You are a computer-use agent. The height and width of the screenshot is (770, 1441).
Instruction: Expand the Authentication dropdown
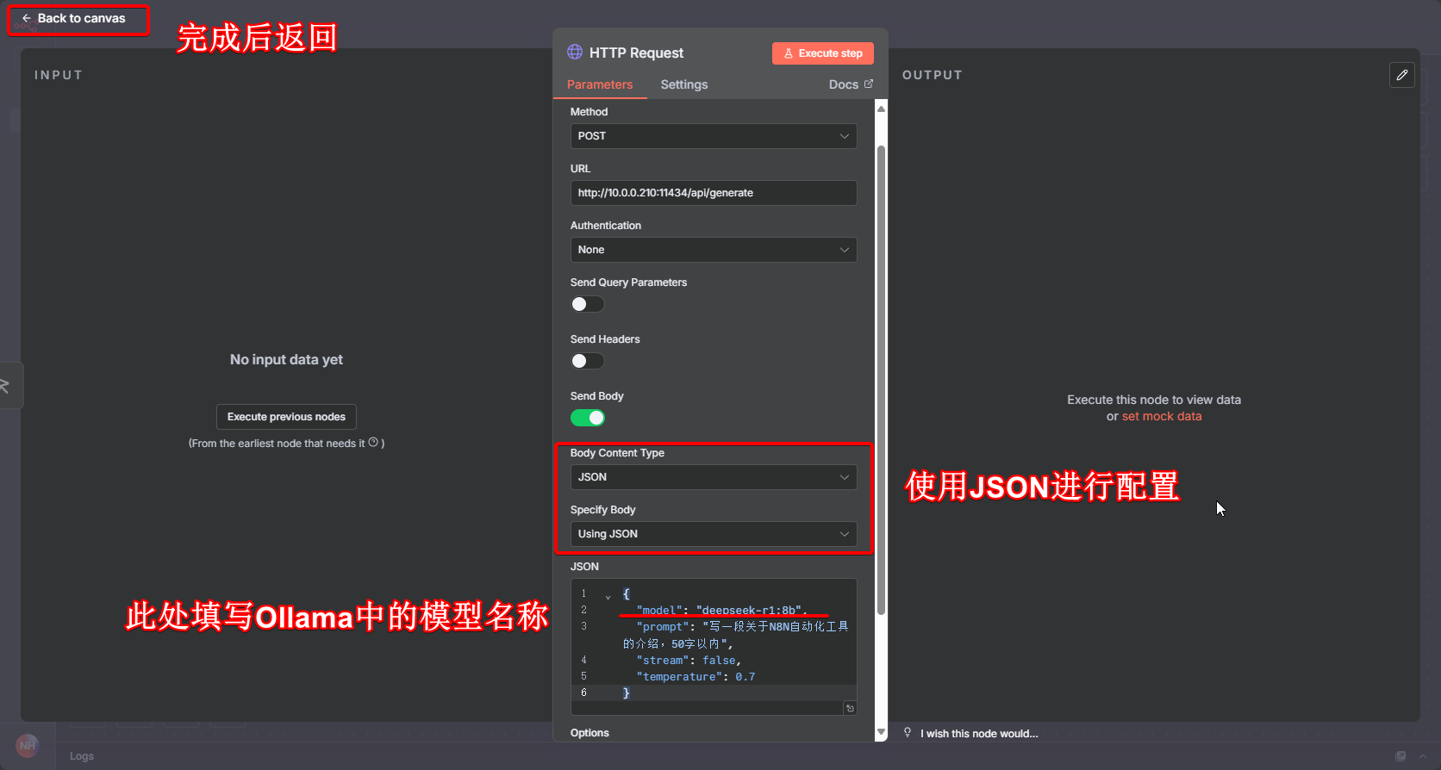tap(713, 250)
